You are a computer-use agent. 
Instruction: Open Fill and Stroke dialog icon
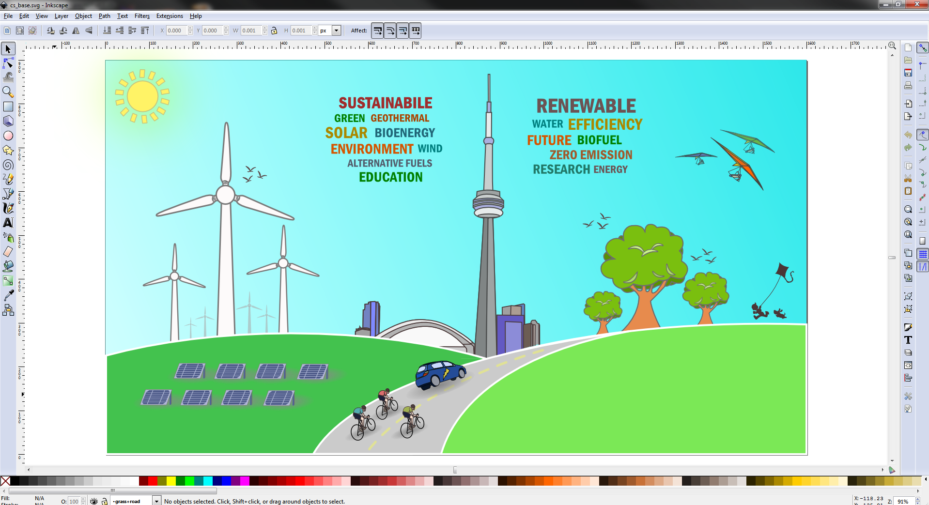(908, 327)
